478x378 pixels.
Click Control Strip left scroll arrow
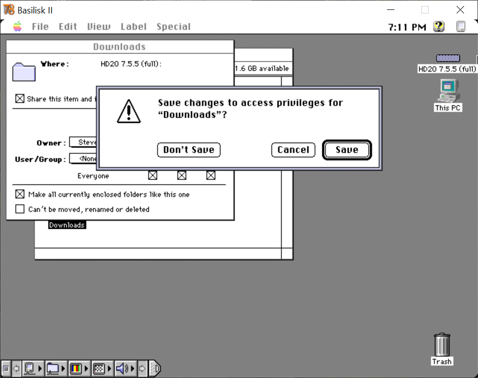(16, 369)
